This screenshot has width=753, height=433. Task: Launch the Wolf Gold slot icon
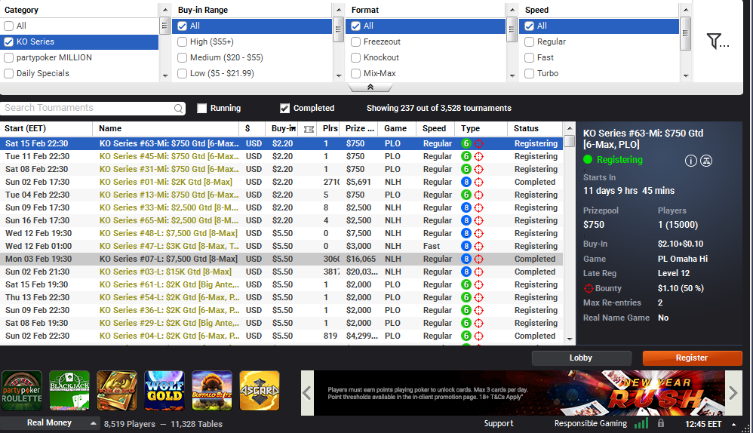[164, 391]
